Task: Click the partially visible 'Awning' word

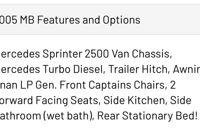Action: [187, 69]
